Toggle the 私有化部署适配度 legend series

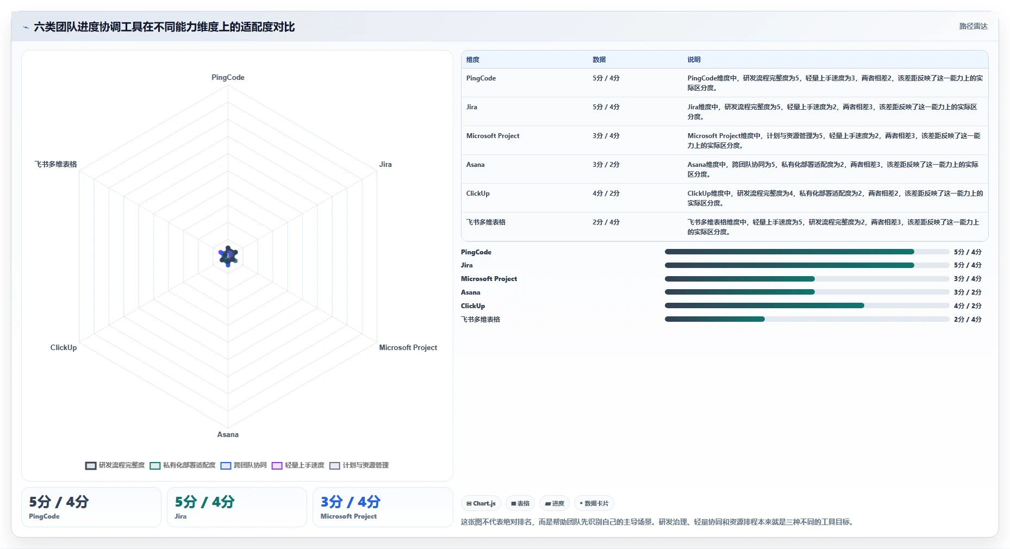tap(183, 465)
